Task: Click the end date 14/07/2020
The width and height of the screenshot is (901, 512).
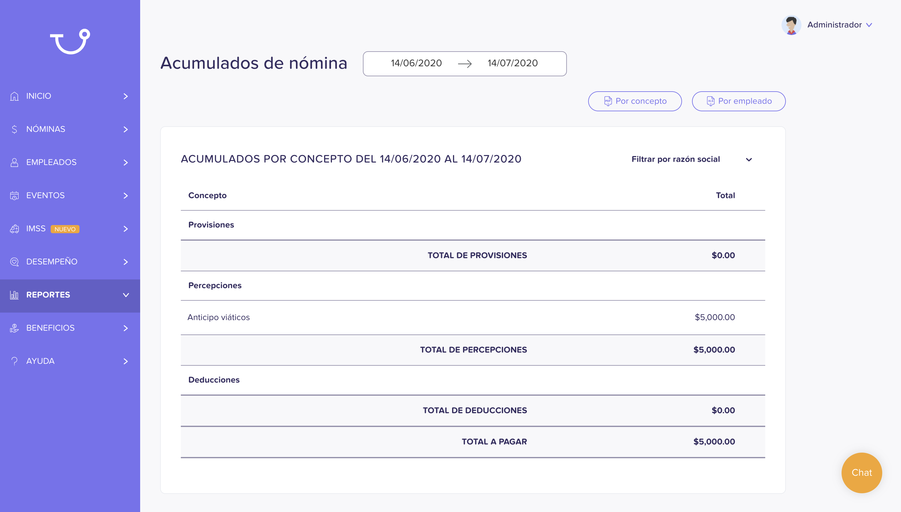Action: 512,63
